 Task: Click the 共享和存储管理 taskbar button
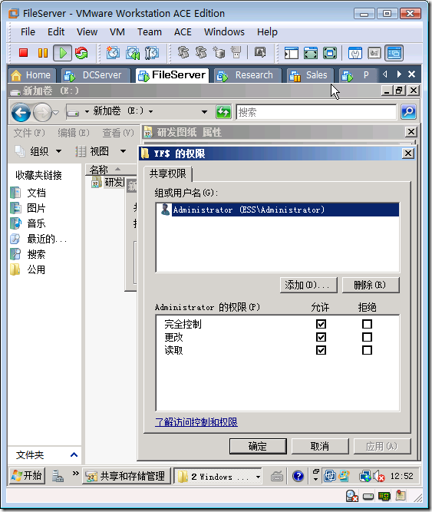(x=127, y=476)
